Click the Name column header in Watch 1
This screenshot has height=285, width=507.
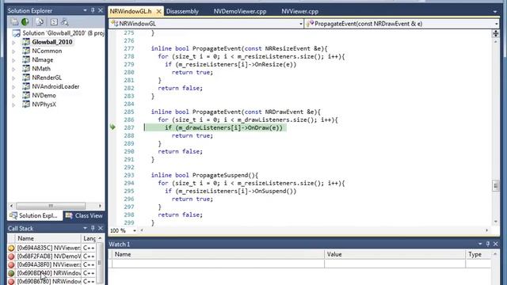(x=219, y=255)
